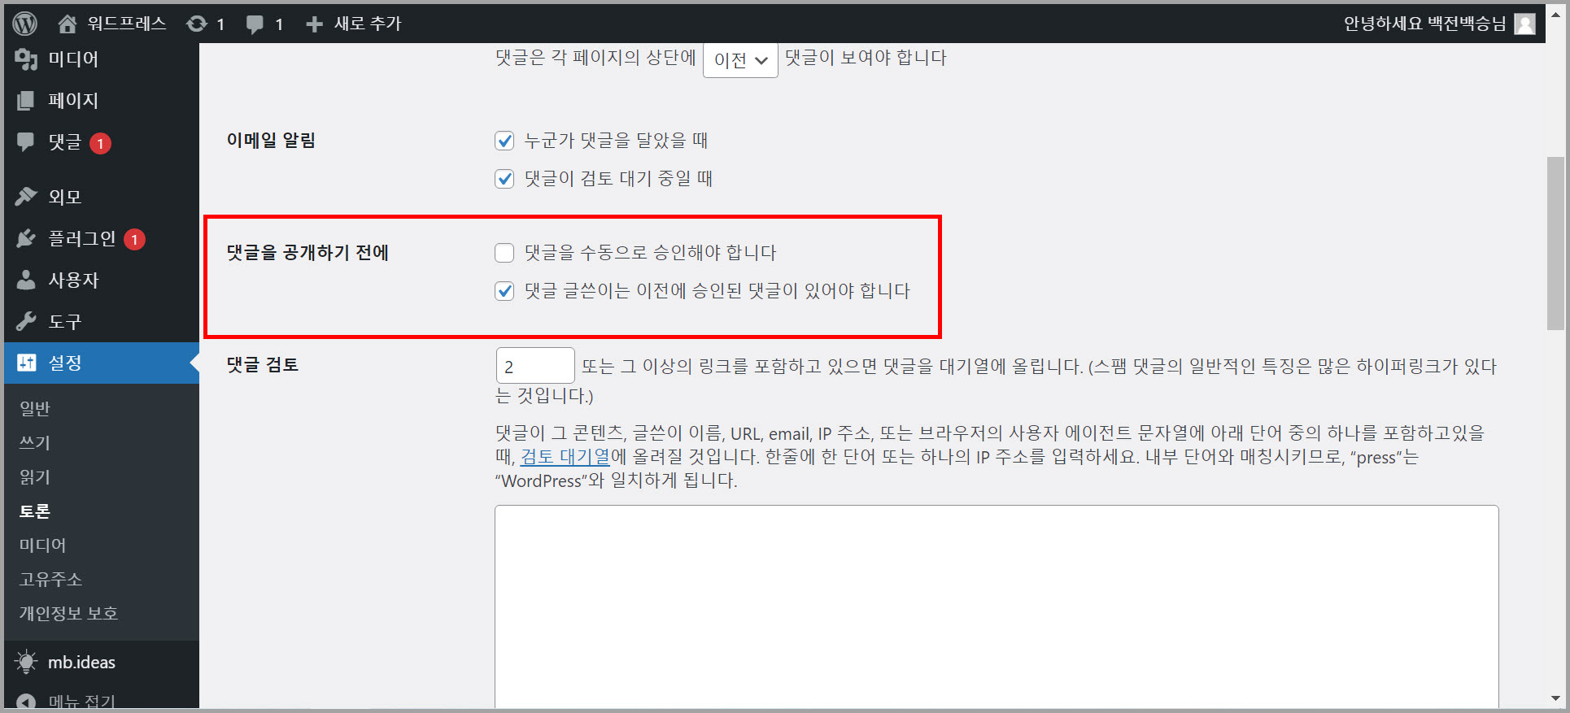Click the large moderation words text area
This screenshot has height=713, width=1570.
(997, 606)
